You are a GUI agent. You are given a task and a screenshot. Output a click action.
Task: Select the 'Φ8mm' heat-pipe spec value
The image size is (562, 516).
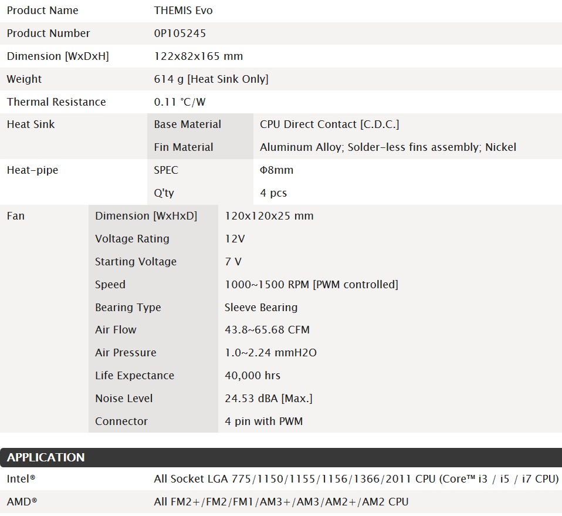pyautogui.click(x=276, y=170)
